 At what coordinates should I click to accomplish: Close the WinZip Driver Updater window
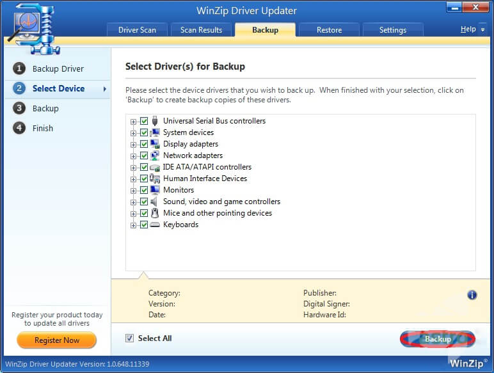click(475, 7)
